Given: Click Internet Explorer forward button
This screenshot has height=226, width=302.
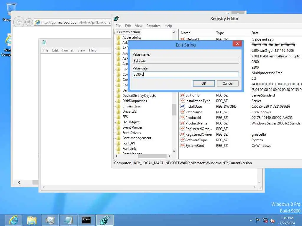Looking at the screenshot, I should pos(29,22).
